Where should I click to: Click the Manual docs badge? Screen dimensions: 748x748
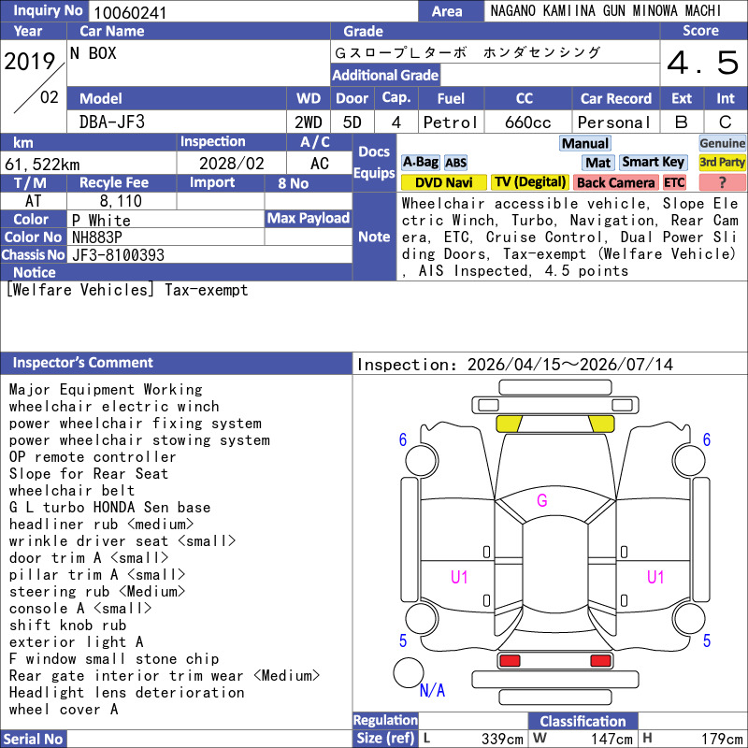(x=585, y=143)
